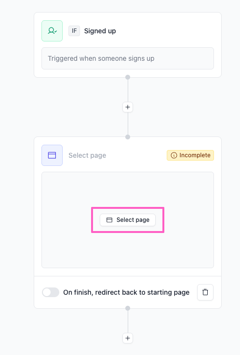The height and width of the screenshot is (355, 240).
Task: Click the connector dot below the Signed up card
Action: click(x=128, y=77)
